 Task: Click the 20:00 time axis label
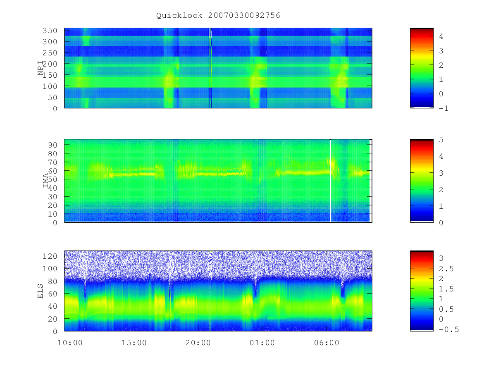click(x=198, y=343)
